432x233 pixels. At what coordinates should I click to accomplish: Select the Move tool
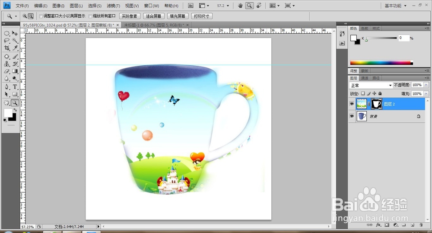coord(15,33)
